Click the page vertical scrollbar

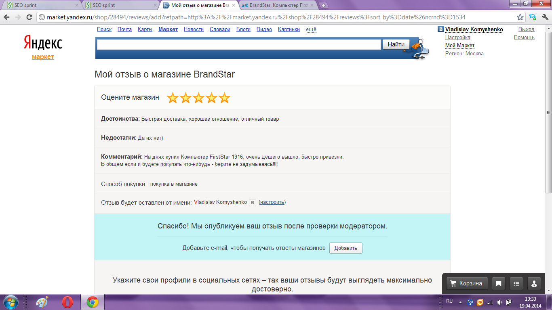(x=548, y=113)
